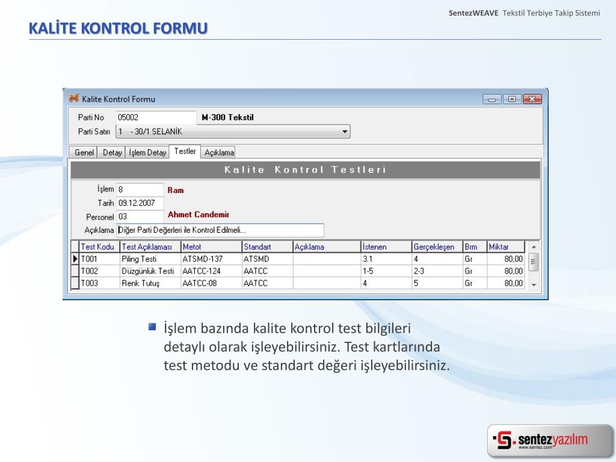Click the Piling Testi cell
This screenshot has height=462, width=616.
[x=150, y=259]
